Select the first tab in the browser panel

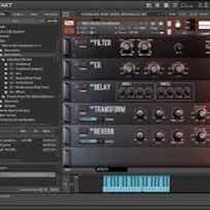[3, 14]
